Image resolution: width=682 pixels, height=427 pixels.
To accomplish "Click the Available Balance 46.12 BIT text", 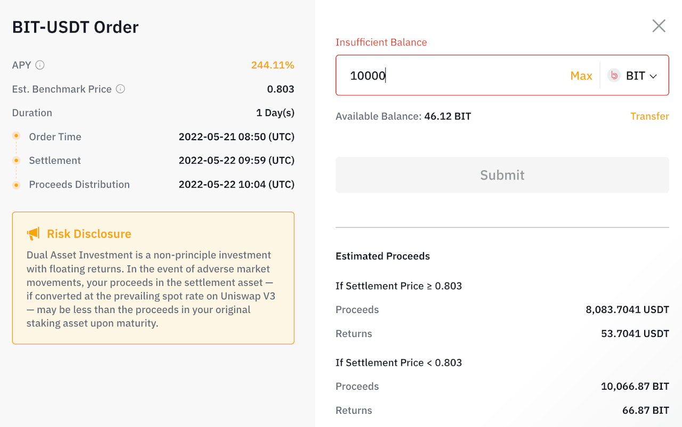I will point(403,116).
